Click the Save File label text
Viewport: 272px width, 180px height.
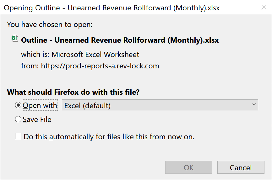point(37,119)
